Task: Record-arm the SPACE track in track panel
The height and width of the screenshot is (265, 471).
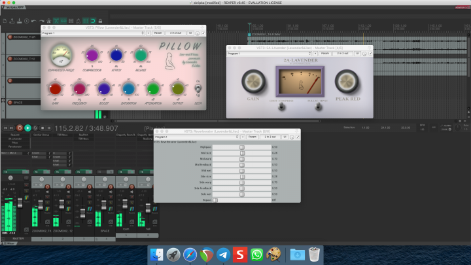Action: click(x=10, y=103)
